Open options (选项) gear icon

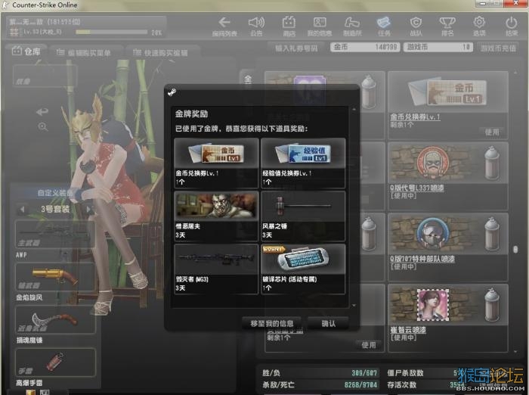(x=479, y=26)
